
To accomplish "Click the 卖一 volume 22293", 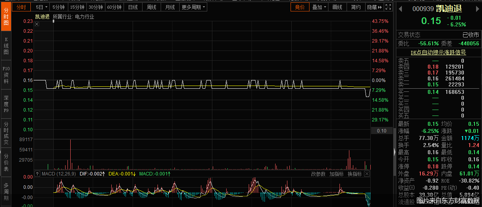I will point(456,84).
